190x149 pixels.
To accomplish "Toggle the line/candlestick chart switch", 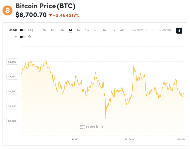I will [x=22, y=37].
